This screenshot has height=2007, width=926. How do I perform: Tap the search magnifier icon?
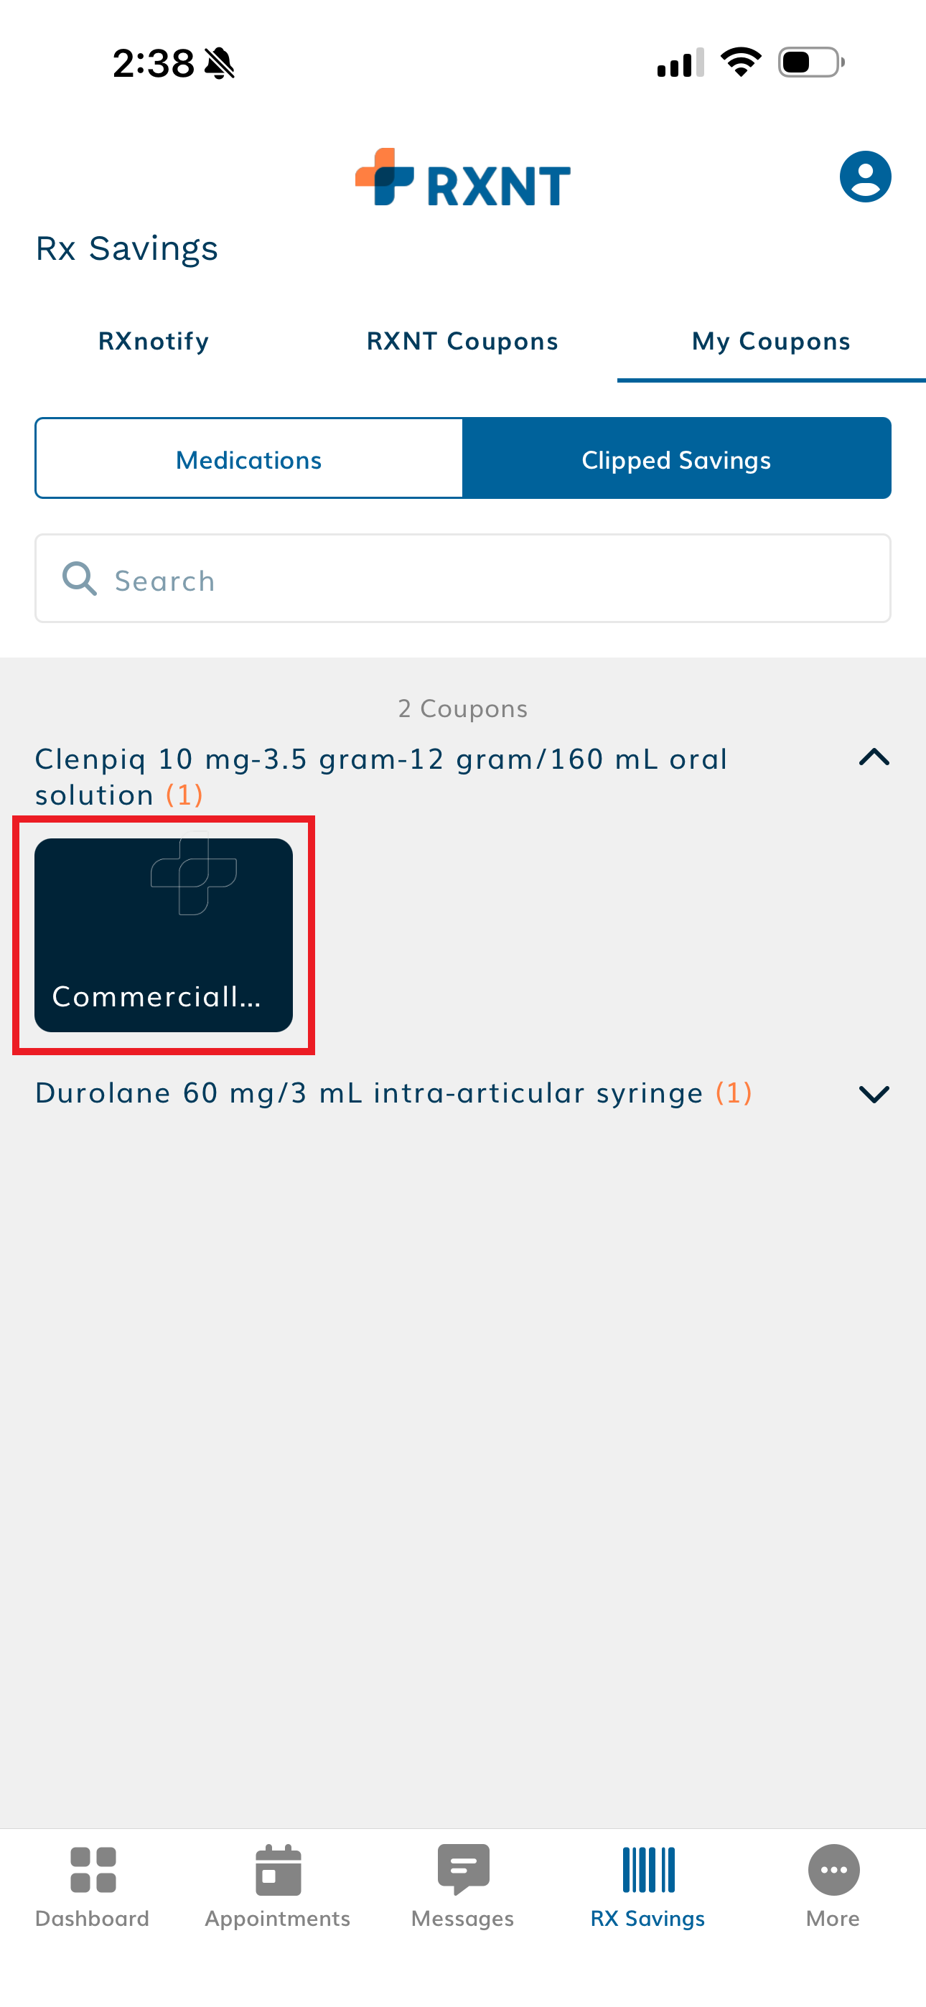pyautogui.click(x=79, y=579)
